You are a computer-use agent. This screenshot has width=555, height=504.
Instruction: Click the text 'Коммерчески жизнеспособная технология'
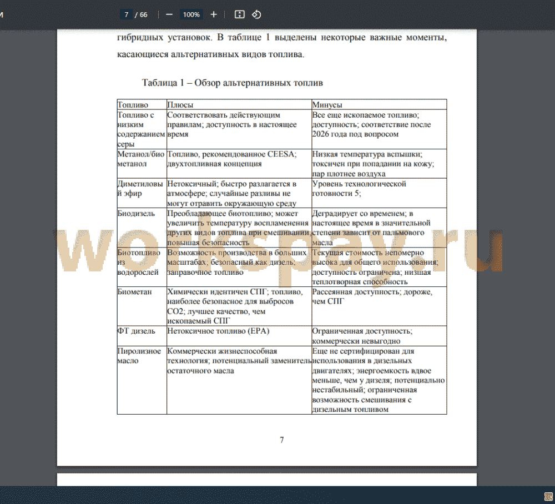222,356
